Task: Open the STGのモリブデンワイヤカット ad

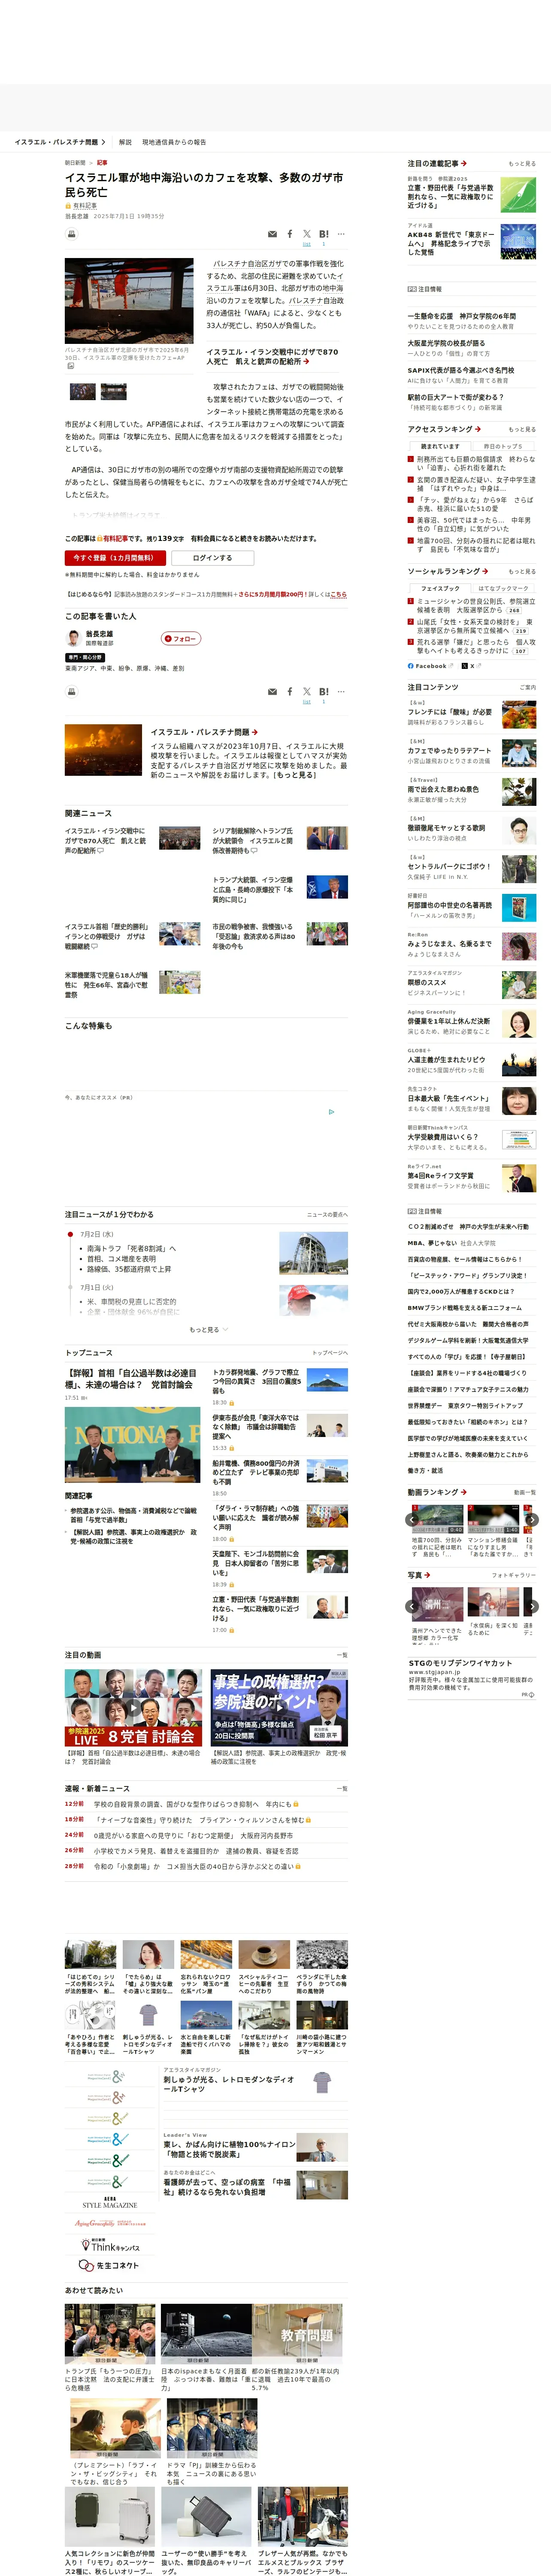Action: coord(460,1663)
